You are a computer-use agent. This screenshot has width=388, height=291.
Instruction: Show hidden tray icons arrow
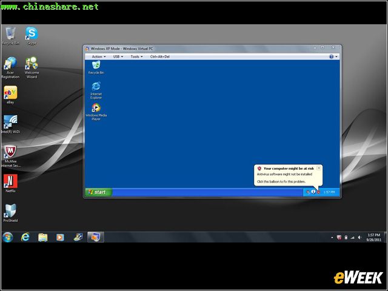(x=332, y=238)
